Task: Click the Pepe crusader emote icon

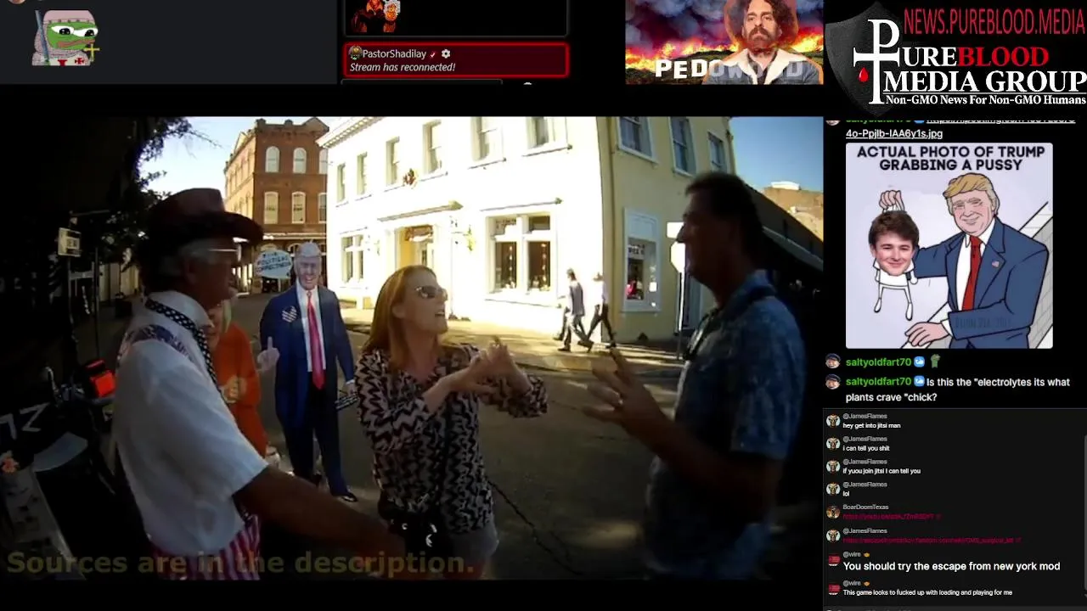Action: point(65,38)
